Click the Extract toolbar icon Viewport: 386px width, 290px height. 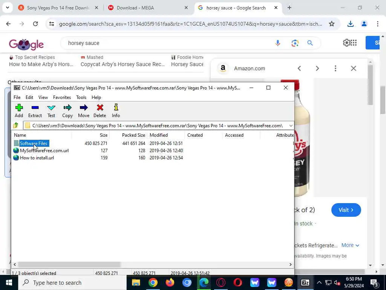click(35, 111)
